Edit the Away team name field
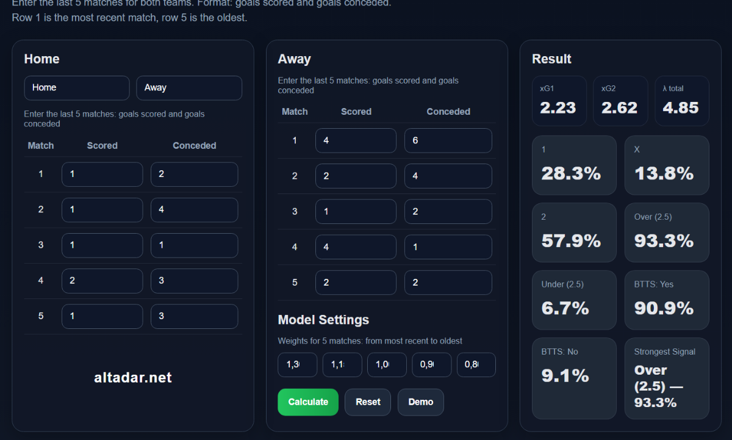Image resolution: width=732 pixels, height=440 pixels. pyautogui.click(x=188, y=88)
